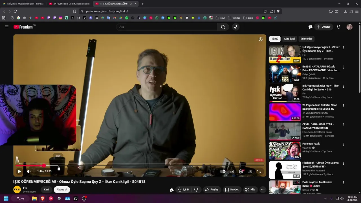
Task: Reload the page
Action: tap(15, 11)
